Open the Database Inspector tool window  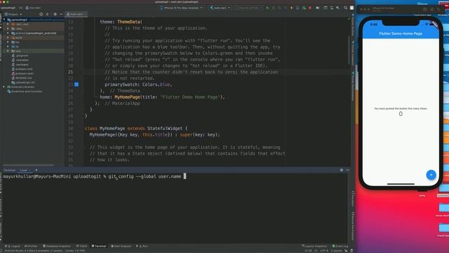(57, 246)
